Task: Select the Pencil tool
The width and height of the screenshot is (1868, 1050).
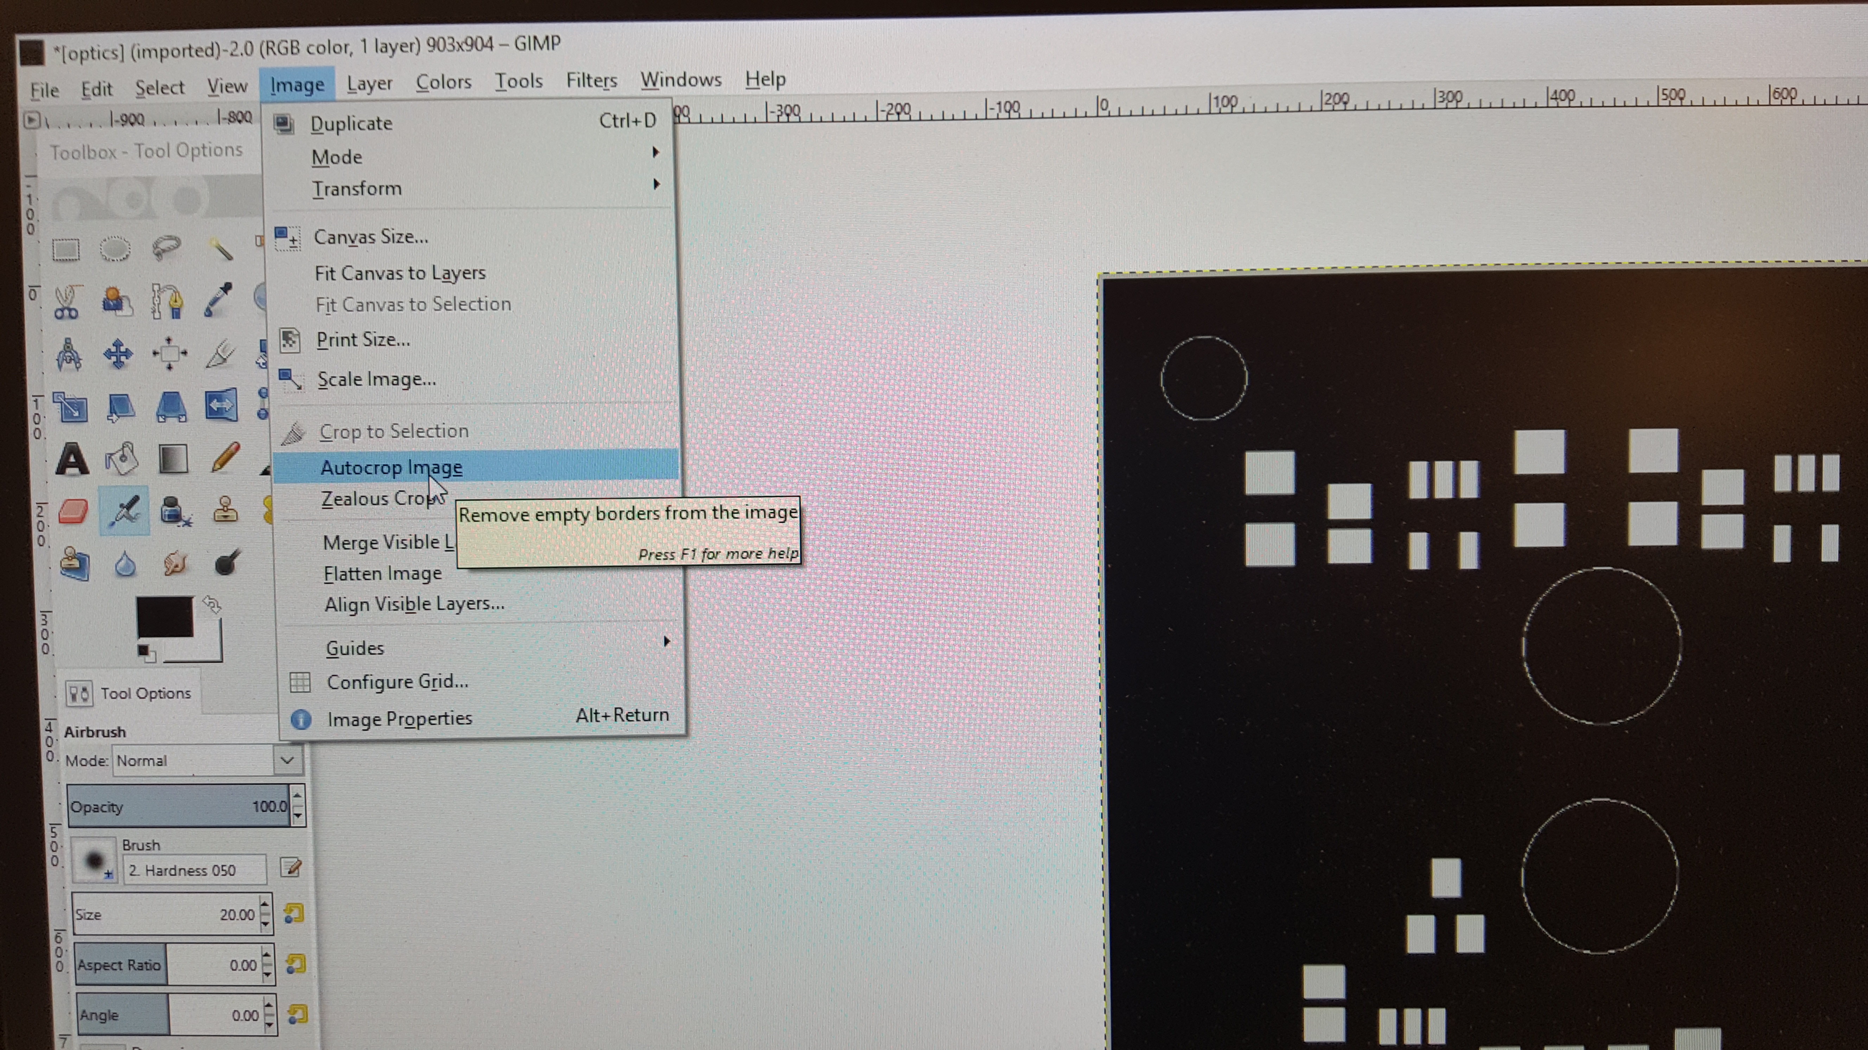Action: coord(225,457)
